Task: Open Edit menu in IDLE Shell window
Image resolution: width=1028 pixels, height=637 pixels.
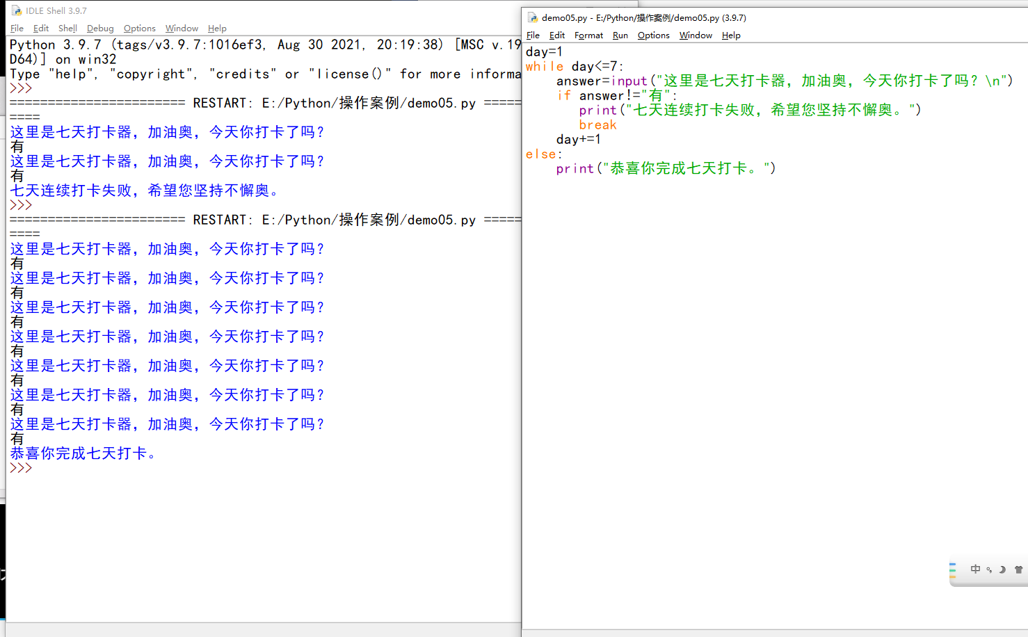Action: pyautogui.click(x=41, y=29)
